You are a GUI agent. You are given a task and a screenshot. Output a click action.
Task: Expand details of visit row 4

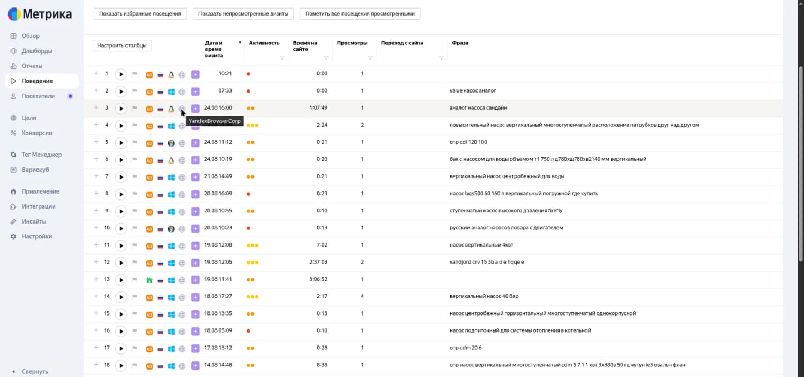point(96,125)
